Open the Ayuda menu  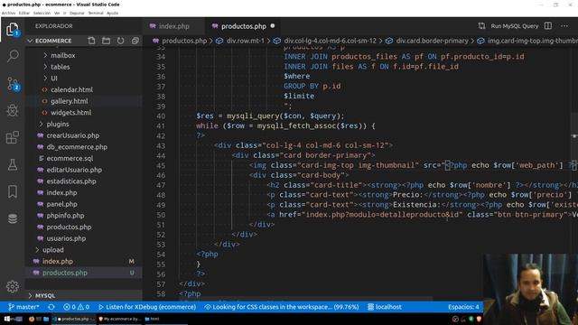112,13
